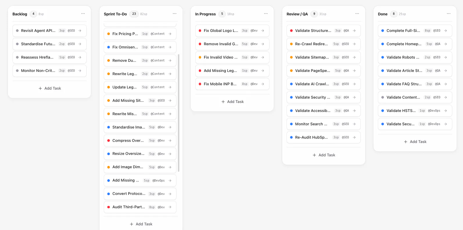Open the Fix Invalid Video task card
Screen dimensions: 463x230
[232, 57]
